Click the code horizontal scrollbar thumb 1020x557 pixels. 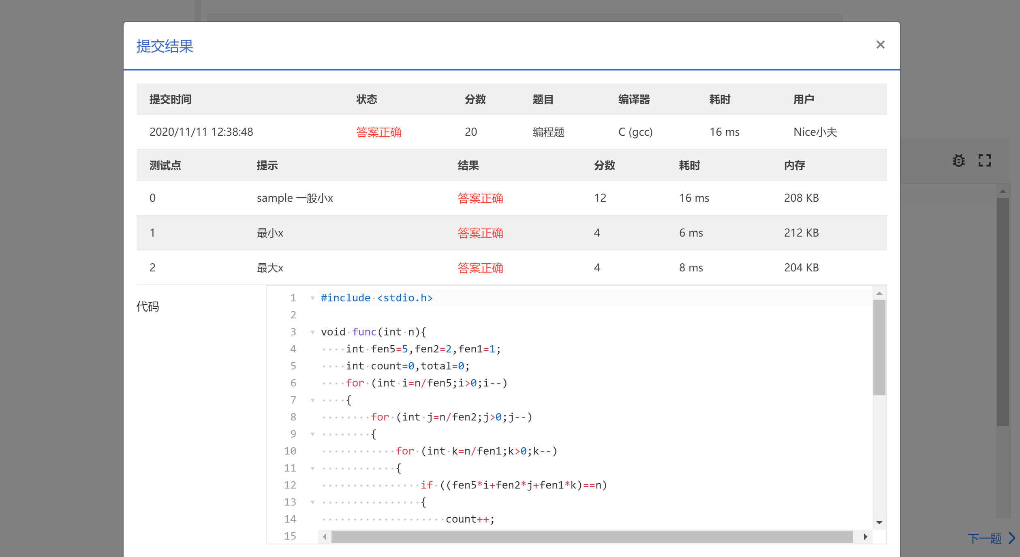[592, 537]
